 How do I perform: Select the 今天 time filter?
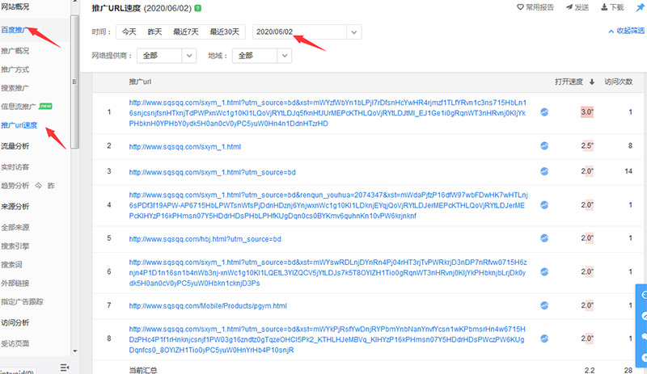point(129,32)
